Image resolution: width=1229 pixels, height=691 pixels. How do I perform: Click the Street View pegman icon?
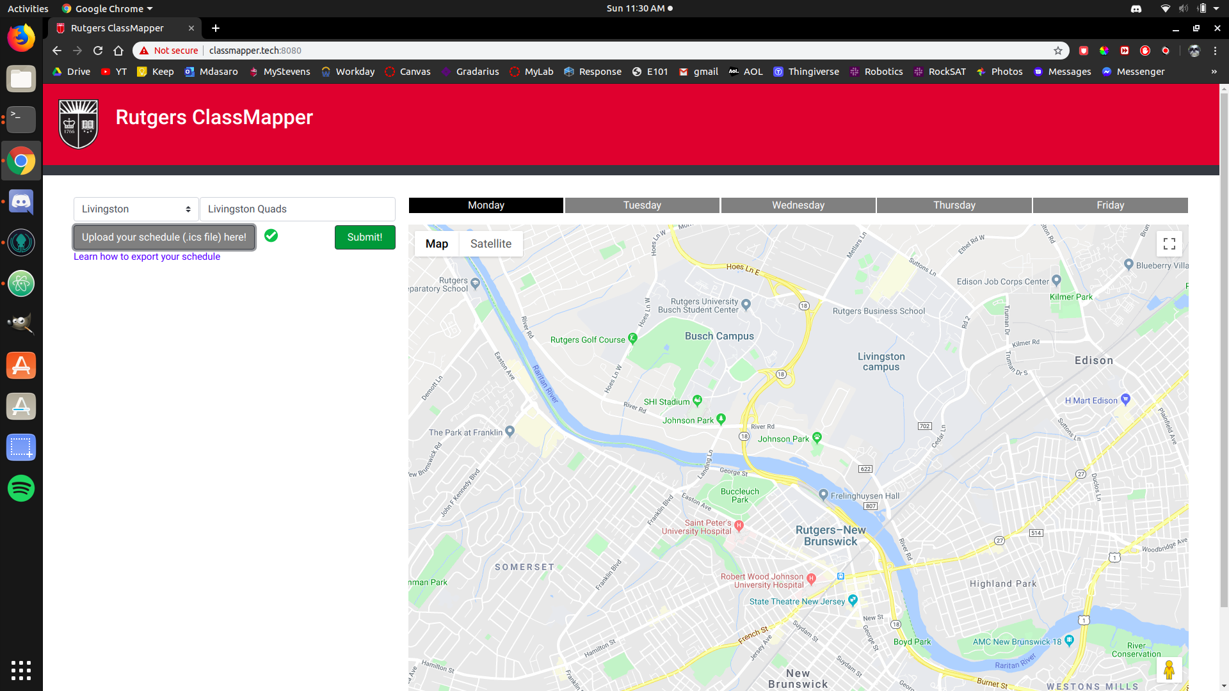click(x=1169, y=670)
